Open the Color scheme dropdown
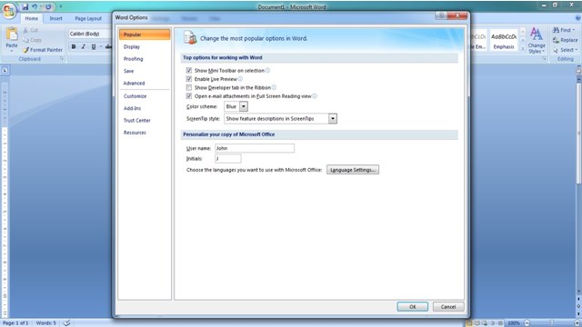 pos(244,106)
